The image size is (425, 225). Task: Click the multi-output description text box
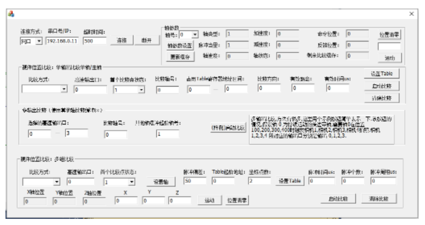[322, 129]
